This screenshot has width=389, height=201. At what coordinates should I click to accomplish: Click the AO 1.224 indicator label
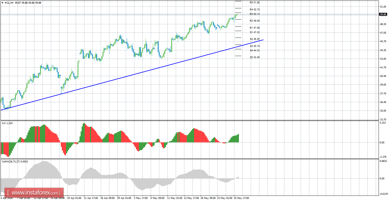7,123
